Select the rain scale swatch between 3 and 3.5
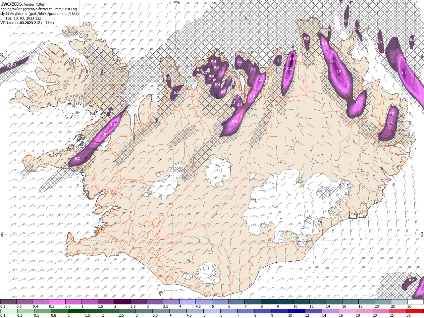 tap(144, 311)
